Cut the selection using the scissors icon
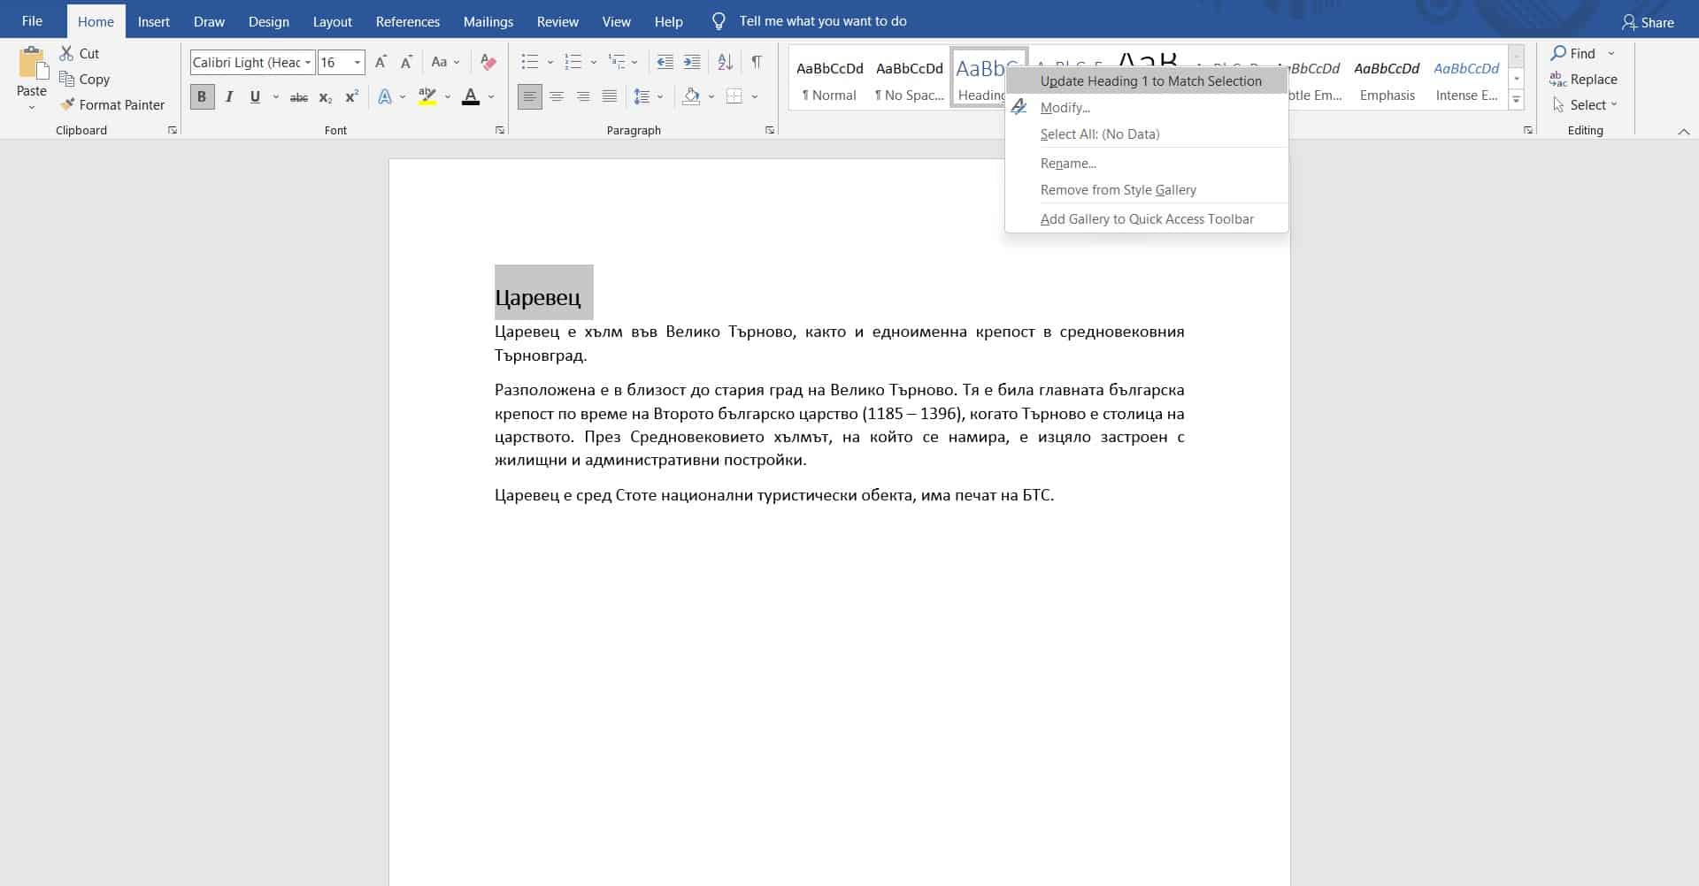1699x886 pixels. click(78, 53)
